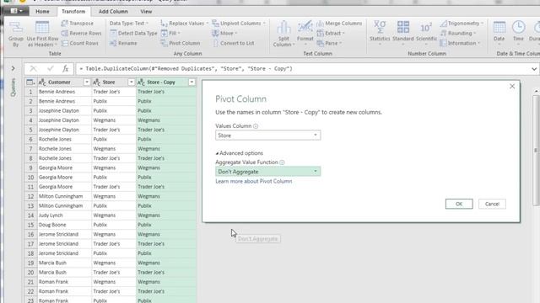
Task: Merge Columns in Text Column group
Action: pos(339,24)
